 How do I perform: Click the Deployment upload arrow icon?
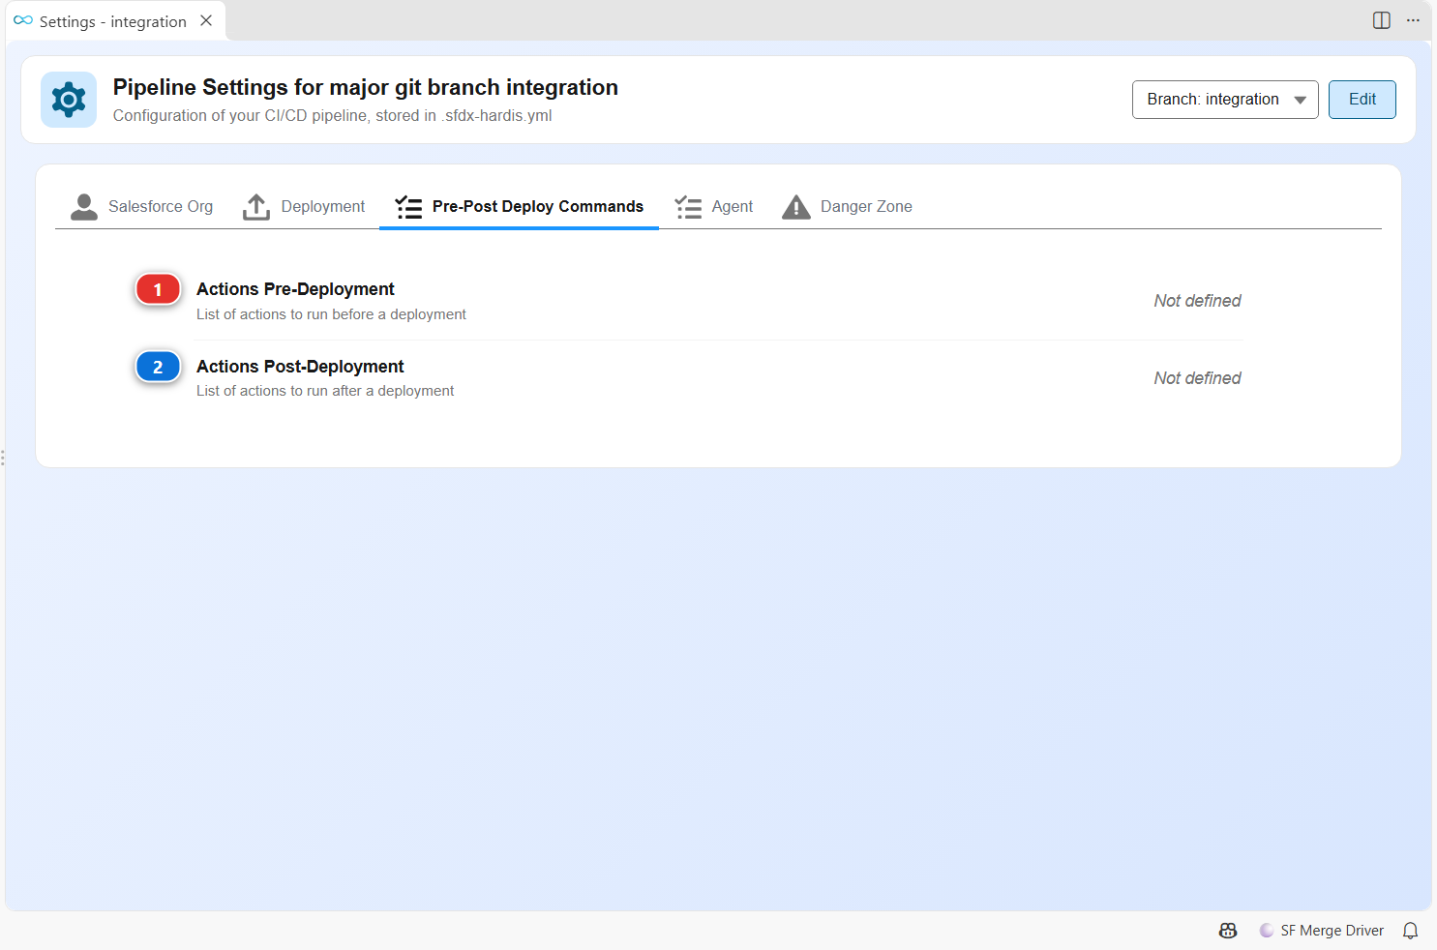[x=256, y=207]
